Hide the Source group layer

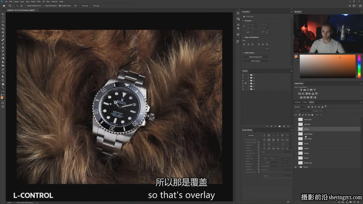tap(296, 167)
